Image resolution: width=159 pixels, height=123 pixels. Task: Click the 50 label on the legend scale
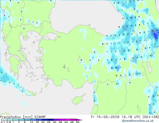point(77,122)
